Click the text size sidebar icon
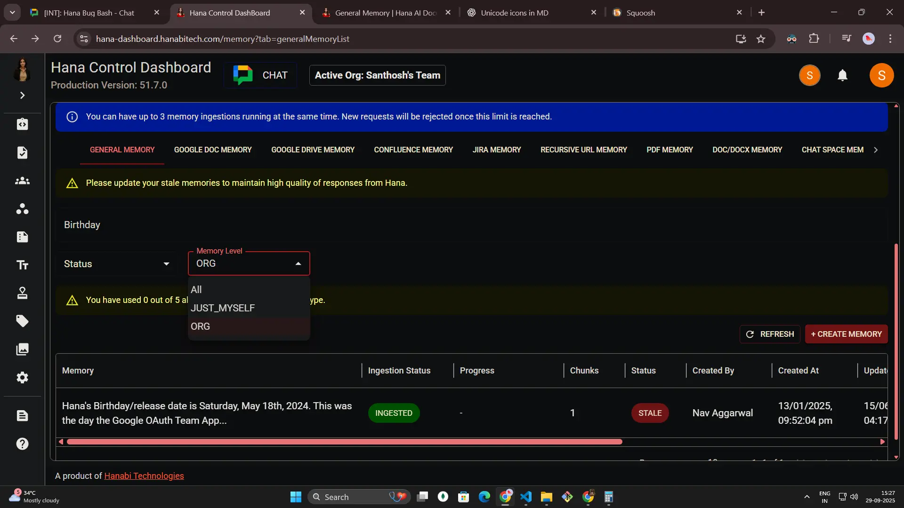The height and width of the screenshot is (508, 904). (22, 265)
